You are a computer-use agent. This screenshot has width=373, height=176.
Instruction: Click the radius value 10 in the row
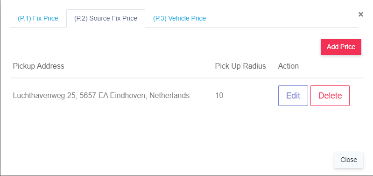(219, 96)
